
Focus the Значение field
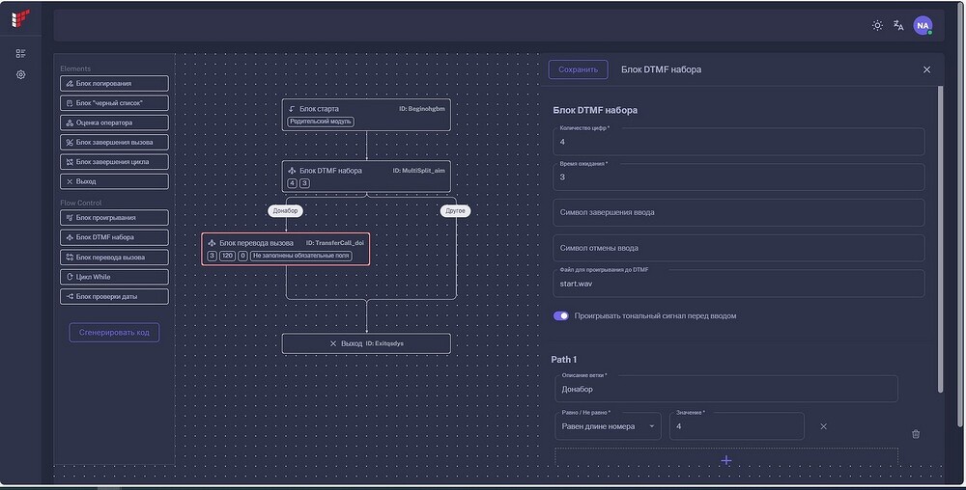(737, 426)
